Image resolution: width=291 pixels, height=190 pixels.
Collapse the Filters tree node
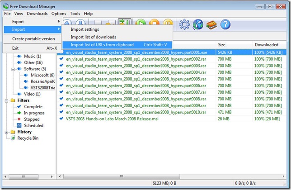pyautogui.click(x=6, y=101)
